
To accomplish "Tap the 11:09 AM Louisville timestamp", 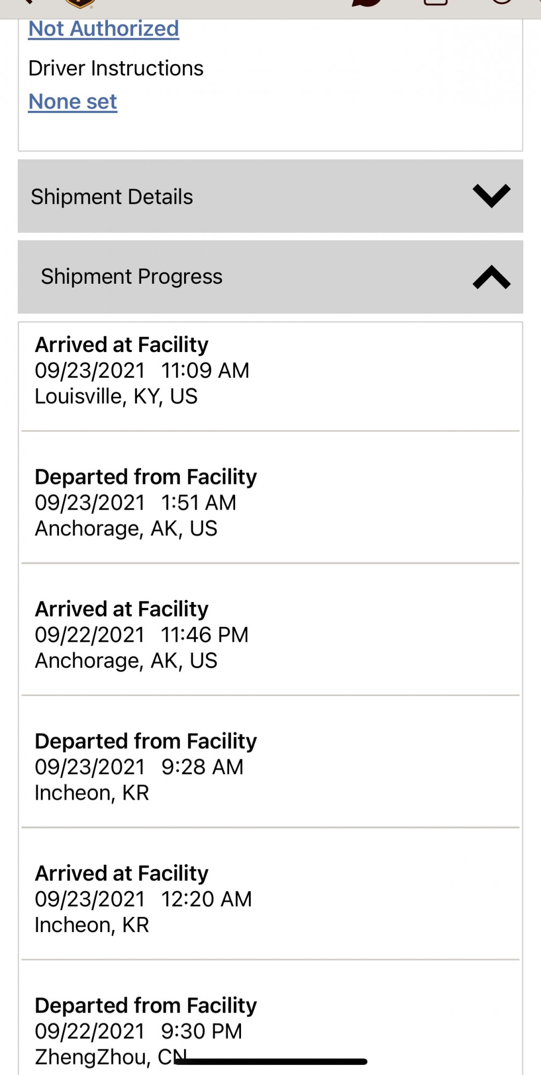I will (x=206, y=371).
